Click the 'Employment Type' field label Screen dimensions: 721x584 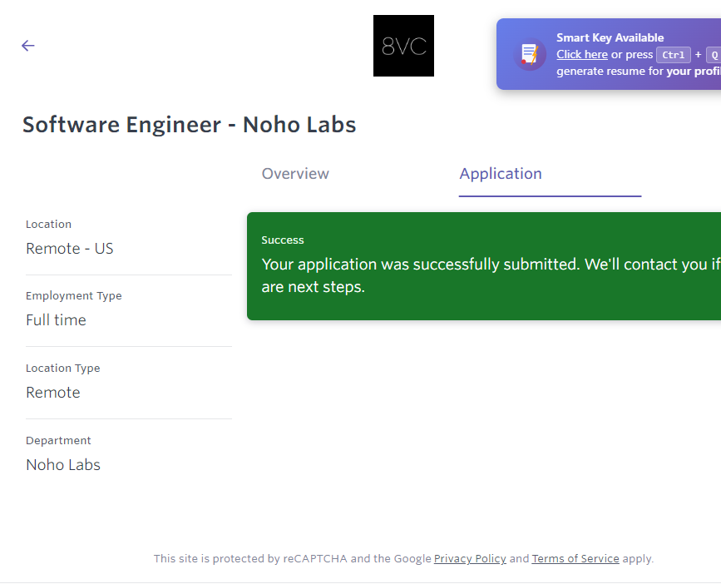(x=74, y=296)
